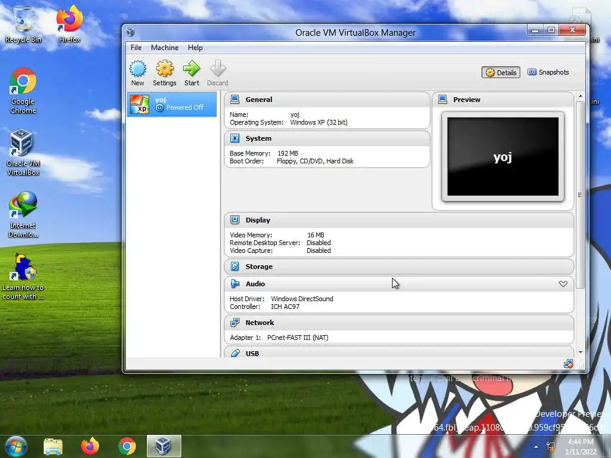The width and height of the screenshot is (611, 458).
Task: Click the details pane scrollbar up arrow
Action: coord(580,96)
